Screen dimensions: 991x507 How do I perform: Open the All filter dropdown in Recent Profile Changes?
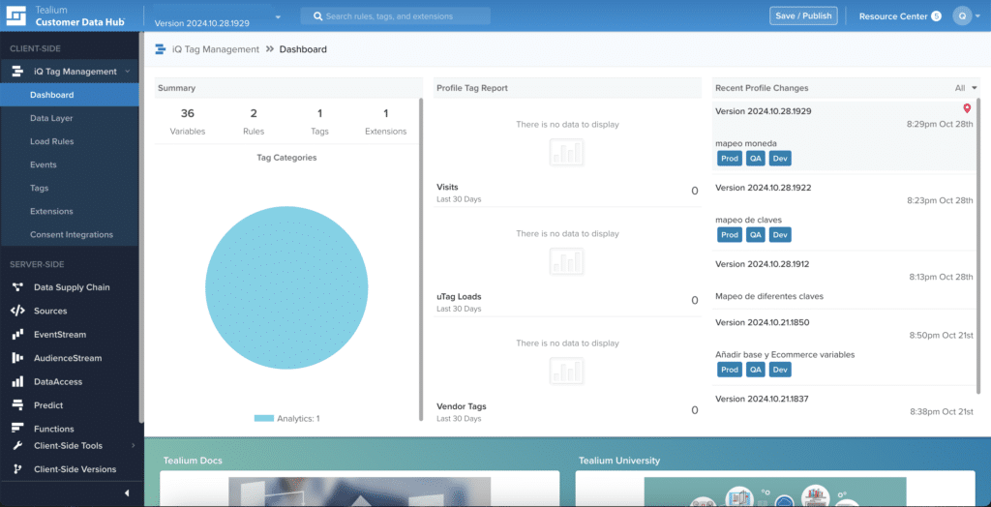(x=967, y=88)
